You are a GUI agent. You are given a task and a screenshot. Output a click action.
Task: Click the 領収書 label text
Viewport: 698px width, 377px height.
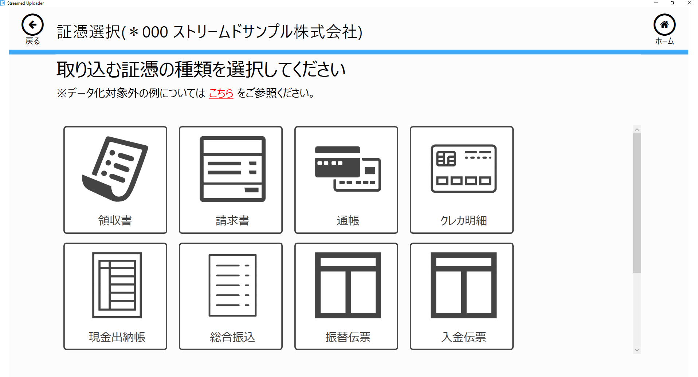115,220
